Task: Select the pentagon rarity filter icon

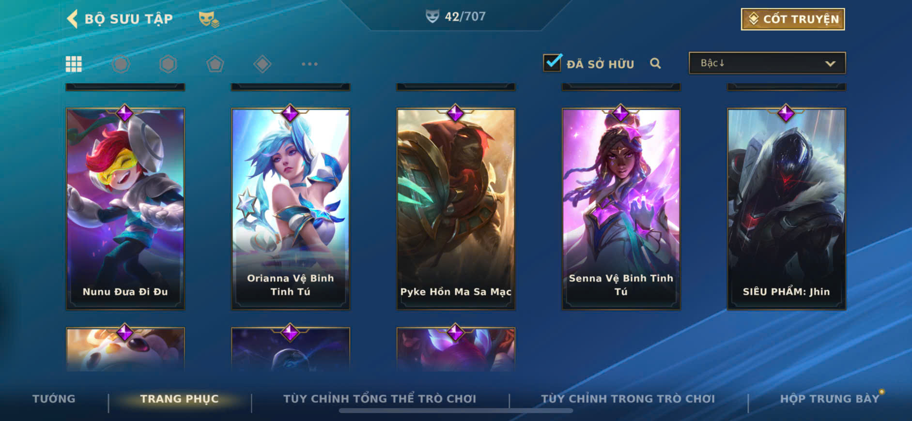Action: click(215, 64)
